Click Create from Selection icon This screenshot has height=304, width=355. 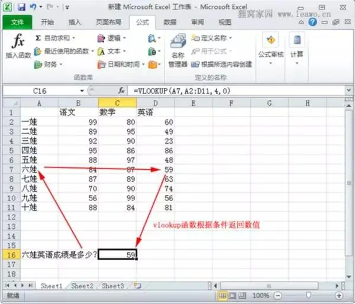pos(195,64)
